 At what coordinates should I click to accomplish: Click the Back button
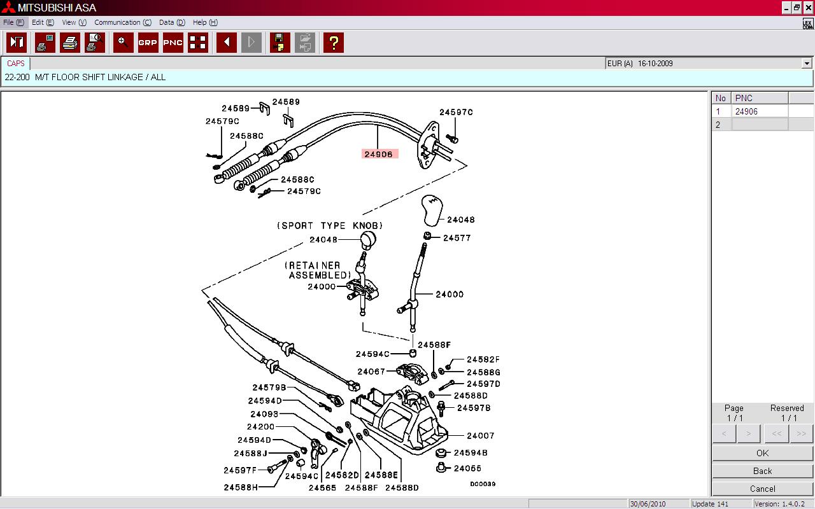[x=763, y=471]
